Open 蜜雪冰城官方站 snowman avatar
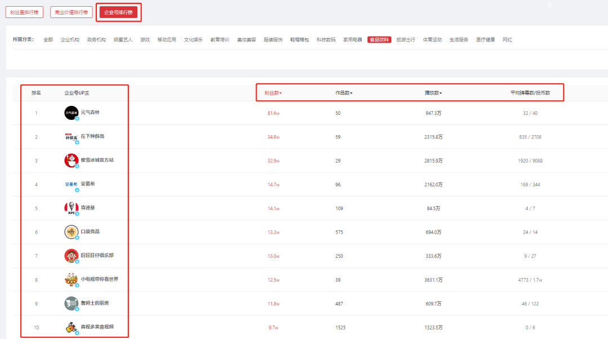The image size is (608, 339). click(71, 160)
